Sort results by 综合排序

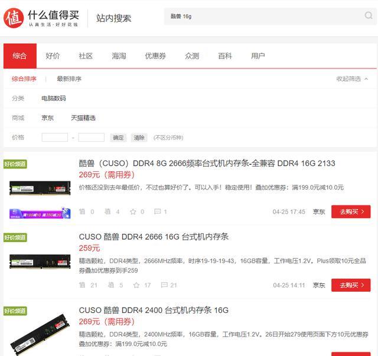point(24,79)
